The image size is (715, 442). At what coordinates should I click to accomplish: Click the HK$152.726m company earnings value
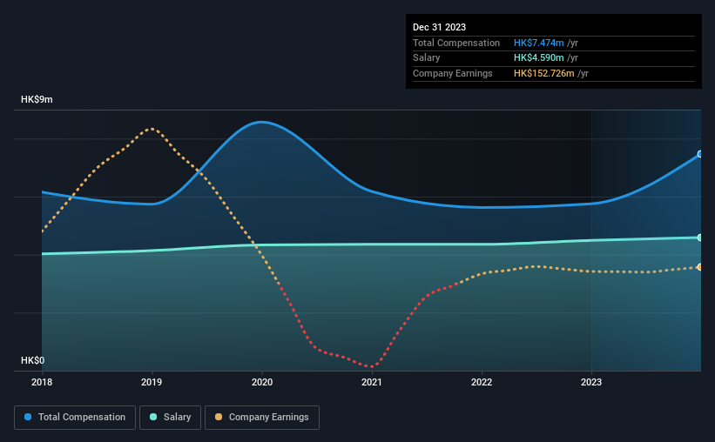tap(544, 73)
